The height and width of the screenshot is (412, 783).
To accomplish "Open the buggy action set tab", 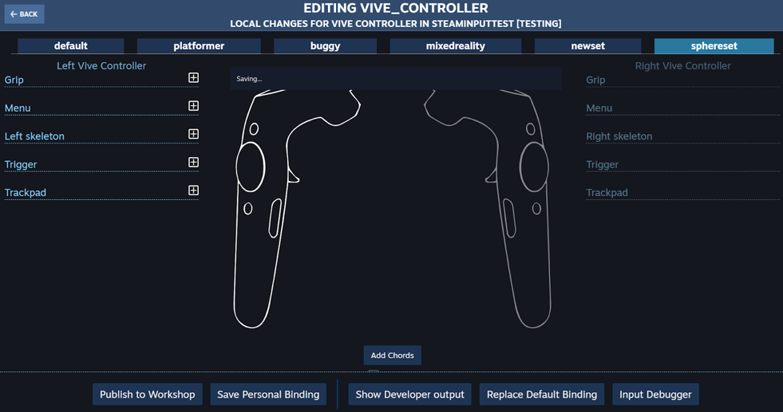I will [325, 46].
